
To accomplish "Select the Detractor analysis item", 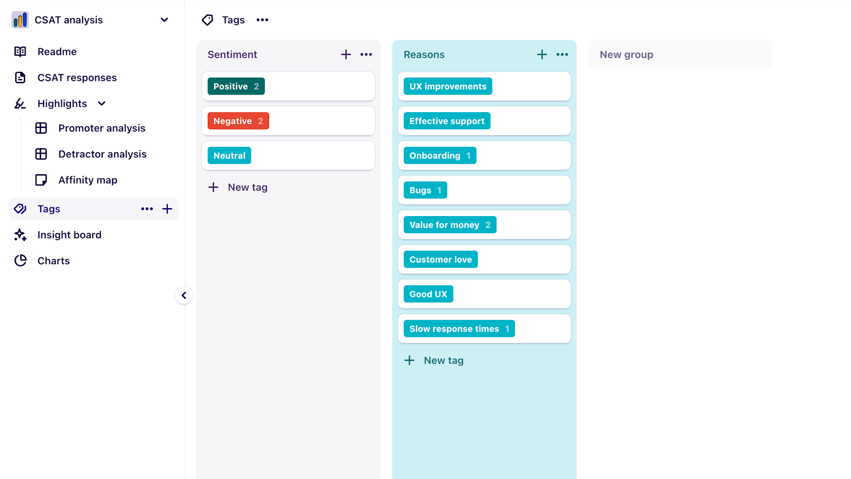I will (x=102, y=154).
